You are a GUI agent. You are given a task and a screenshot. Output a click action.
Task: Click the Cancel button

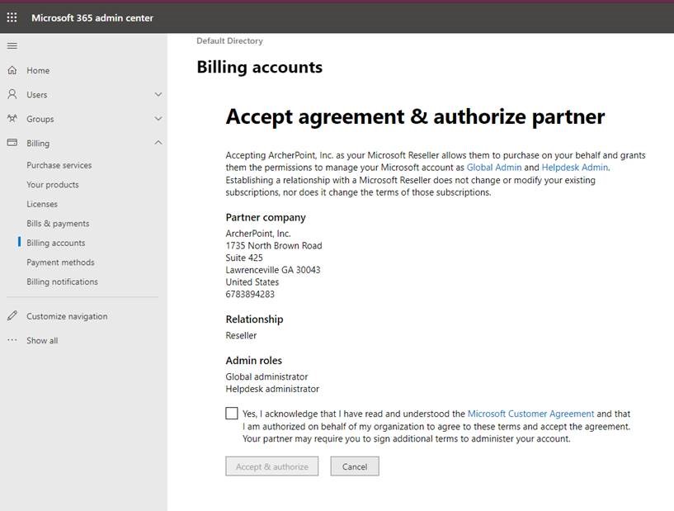[355, 466]
